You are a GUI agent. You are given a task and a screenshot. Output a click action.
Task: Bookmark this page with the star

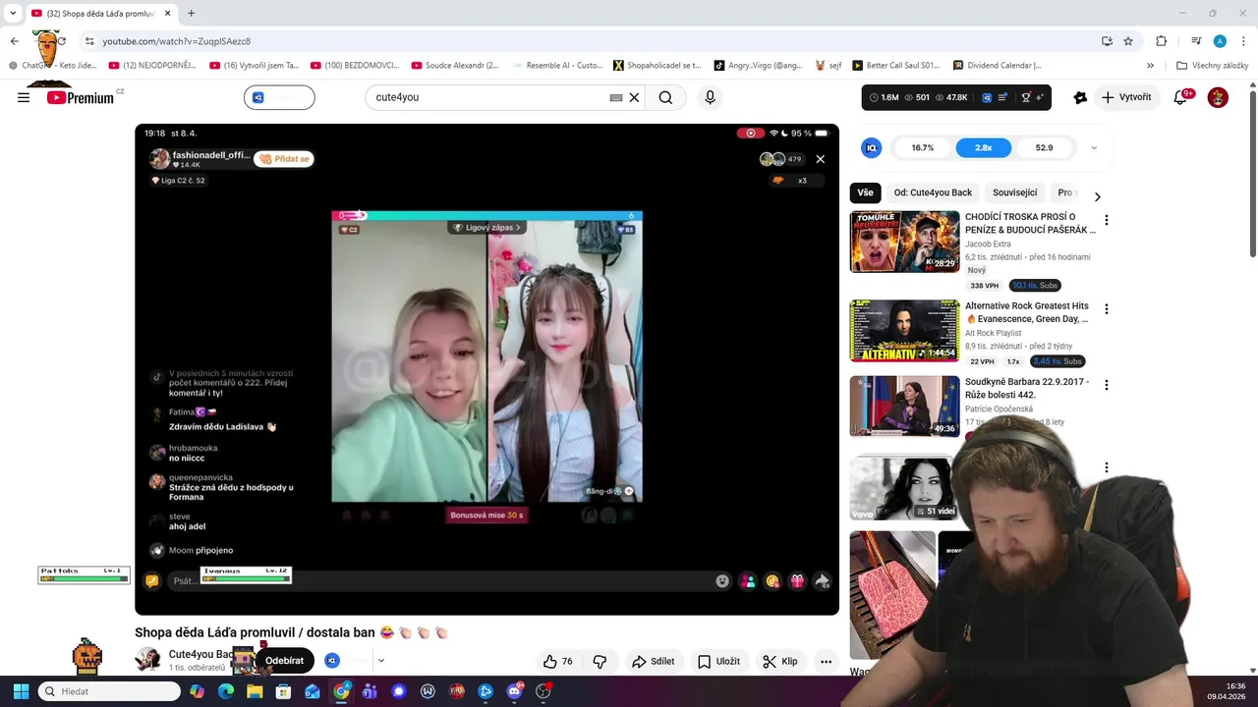[1128, 41]
